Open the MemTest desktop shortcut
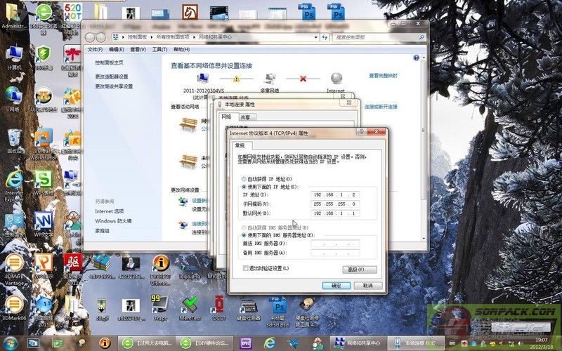562x351 pixels. pyautogui.click(x=190, y=308)
